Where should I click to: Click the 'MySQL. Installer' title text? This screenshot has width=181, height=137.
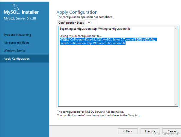pyautogui.click(x=21, y=12)
